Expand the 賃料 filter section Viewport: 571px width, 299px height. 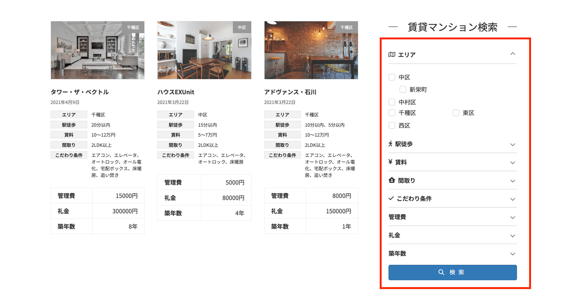pyautogui.click(x=513, y=162)
